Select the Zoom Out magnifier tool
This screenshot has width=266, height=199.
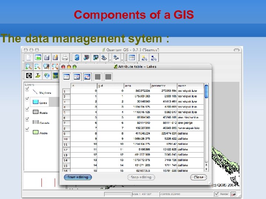(37, 66)
